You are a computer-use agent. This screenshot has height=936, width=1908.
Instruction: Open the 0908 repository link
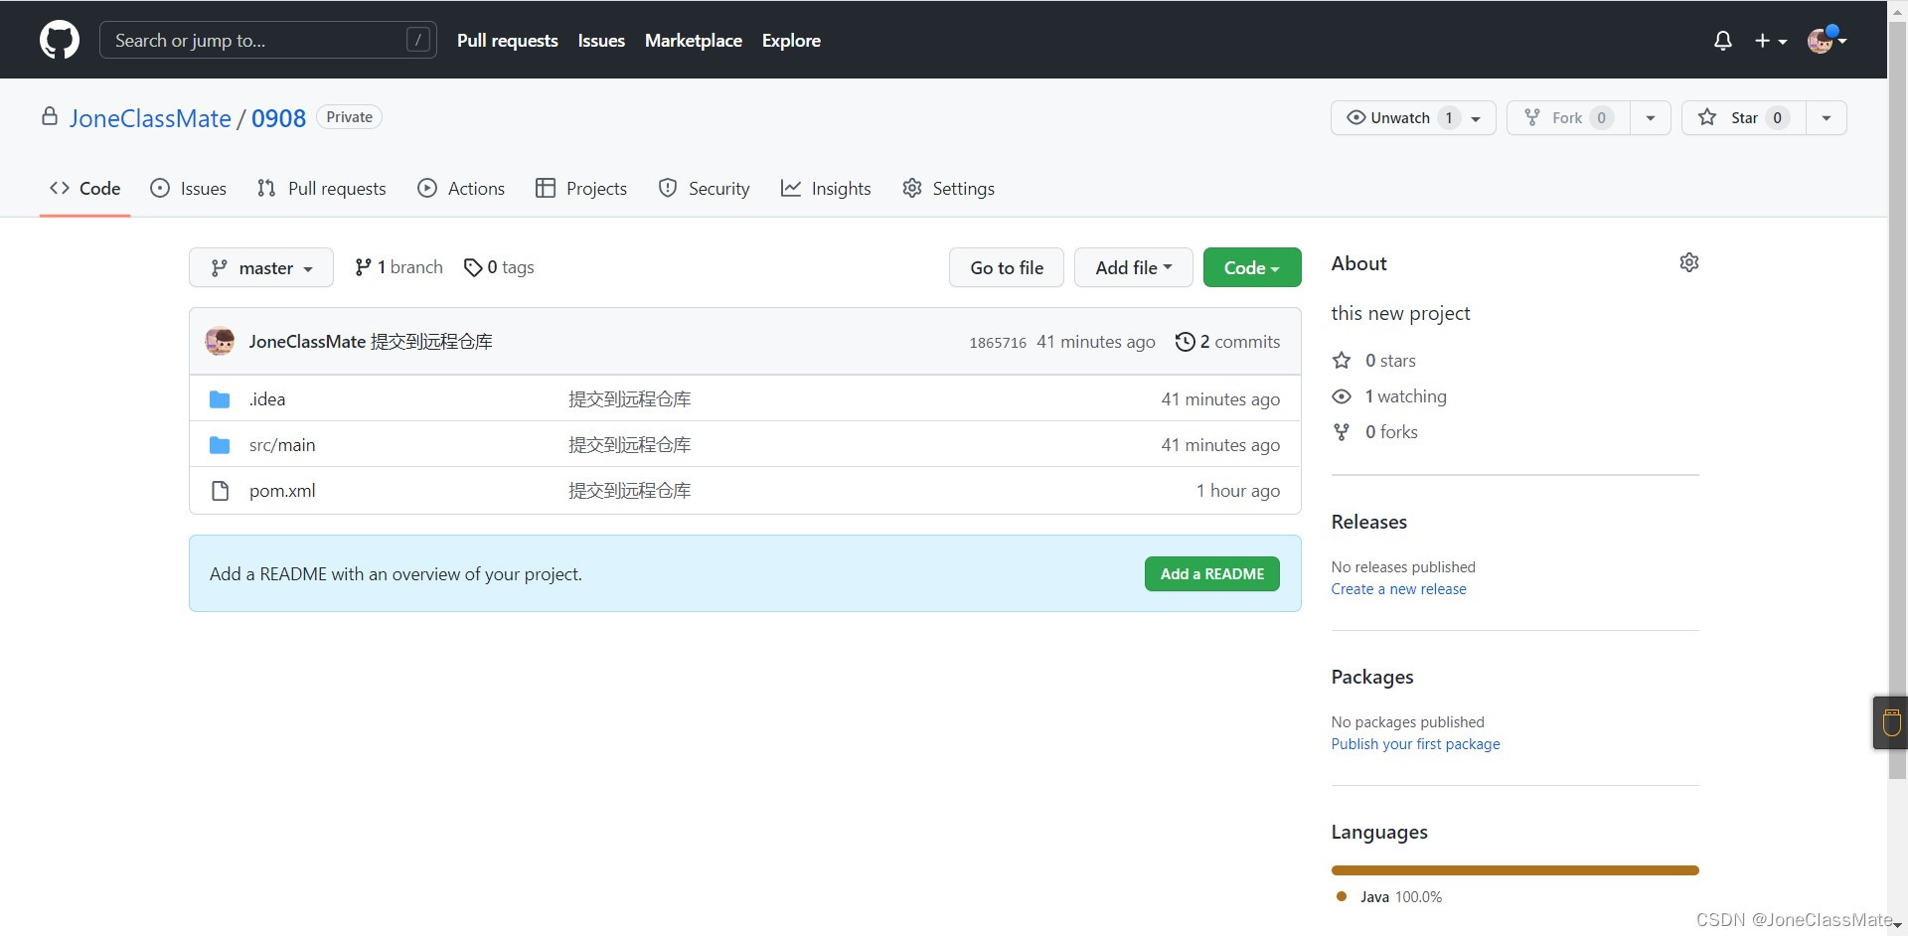278,118
